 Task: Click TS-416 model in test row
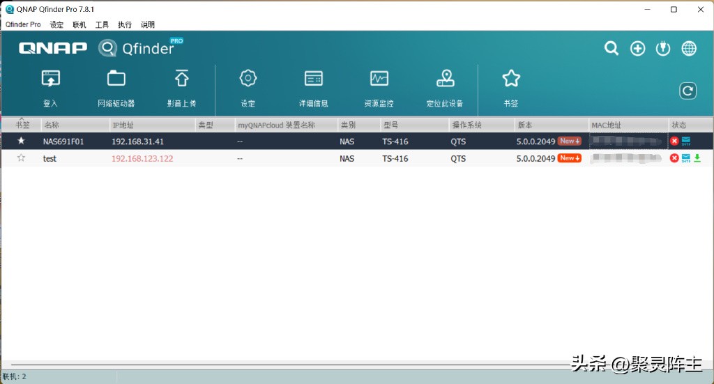click(395, 158)
